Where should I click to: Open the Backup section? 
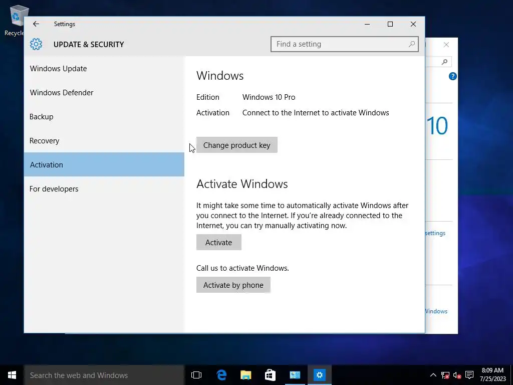104,116
